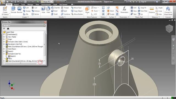Image resolution: width=176 pixels, height=99 pixels.
Task: Select the Revolve tool
Action: click(20, 10)
